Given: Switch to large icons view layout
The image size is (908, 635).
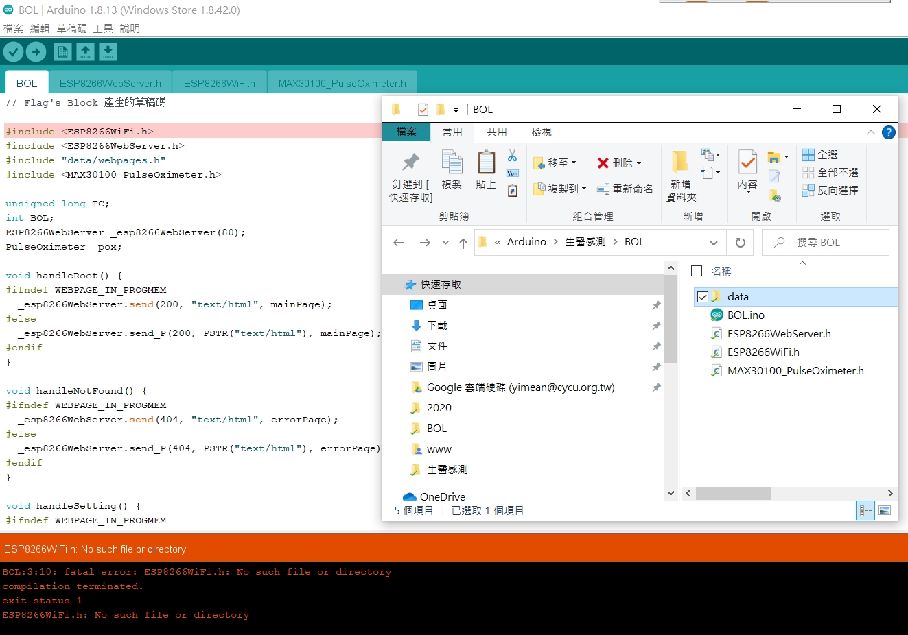Looking at the screenshot, I should (885, 511).
